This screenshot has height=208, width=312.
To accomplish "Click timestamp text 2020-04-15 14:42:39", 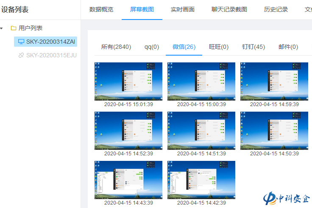I will 201,202.
